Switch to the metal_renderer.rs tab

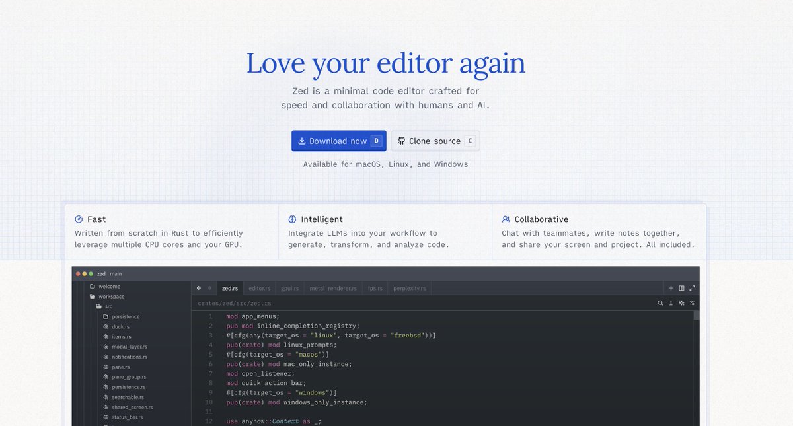[332, 288]
